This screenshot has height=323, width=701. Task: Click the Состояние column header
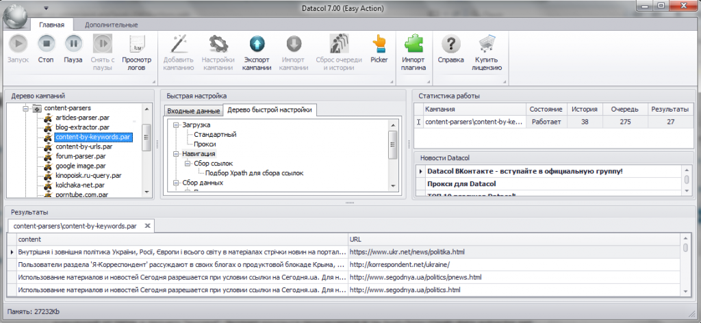pyautogui.click(x=547, y=109)
